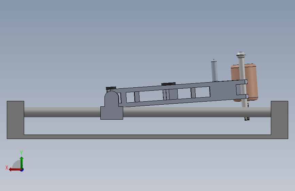Click the pin tip protruding below the rod
The image size is (295, 191).
tap(247, 119)
